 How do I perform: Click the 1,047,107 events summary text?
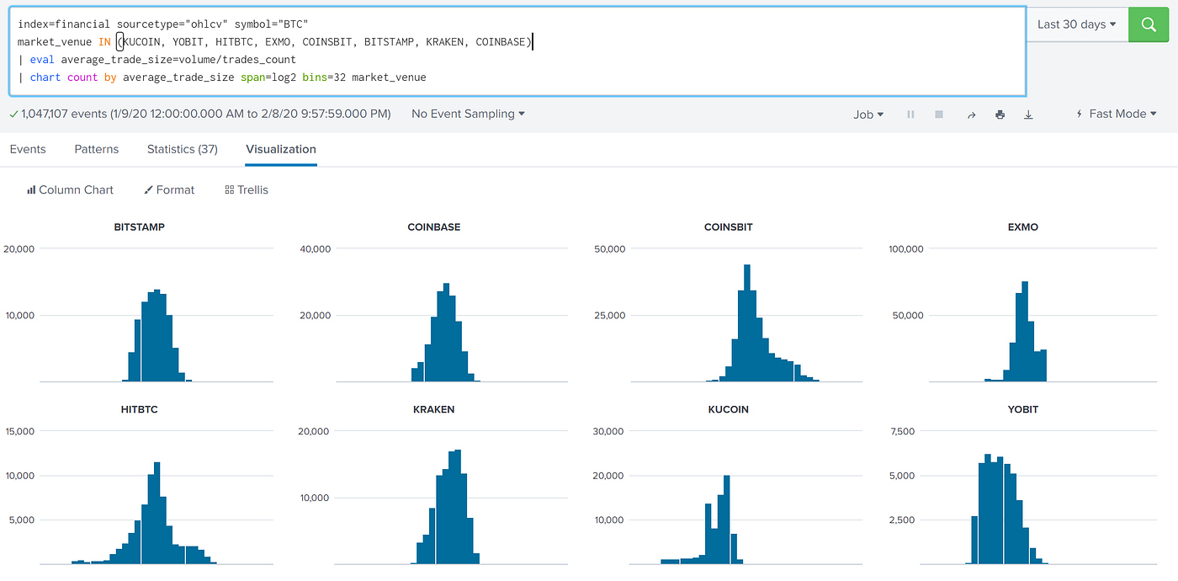(204, 114)
